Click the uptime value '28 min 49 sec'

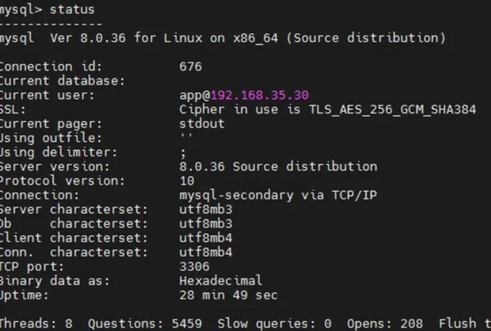[228, 295]
